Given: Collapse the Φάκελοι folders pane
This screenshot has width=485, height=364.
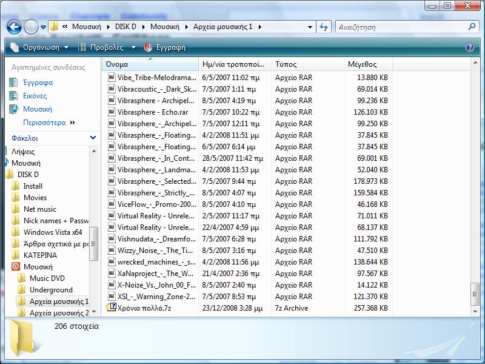Looking at the screenshot, I should coord(93,138).
